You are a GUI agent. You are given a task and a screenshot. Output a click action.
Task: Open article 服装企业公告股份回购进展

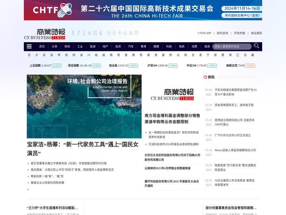coord(47,182)
